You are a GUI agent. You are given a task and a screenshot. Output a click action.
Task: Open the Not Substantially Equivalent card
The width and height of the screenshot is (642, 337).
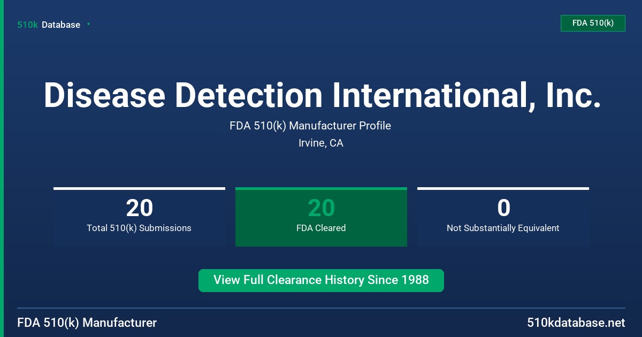tap(503, 217)
